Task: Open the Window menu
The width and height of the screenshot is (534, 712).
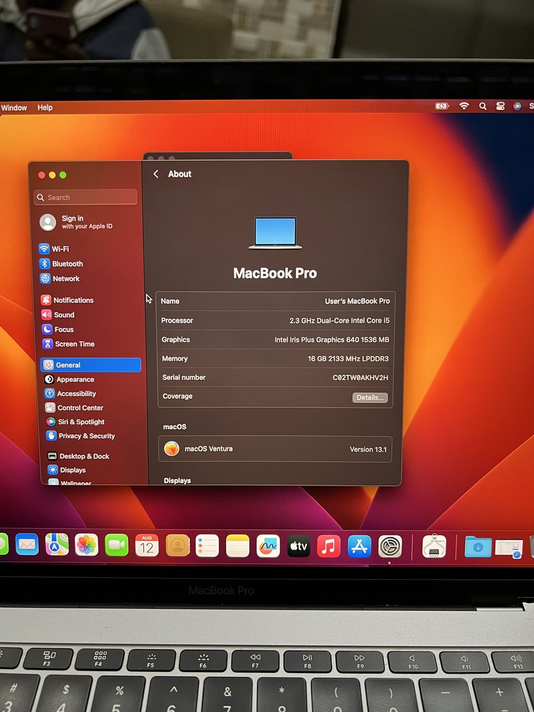Action: pyautogui.click(x=14, y=107)
